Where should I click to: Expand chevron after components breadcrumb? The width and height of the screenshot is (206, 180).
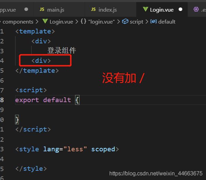pyautogui.click(x=37, y=22)
